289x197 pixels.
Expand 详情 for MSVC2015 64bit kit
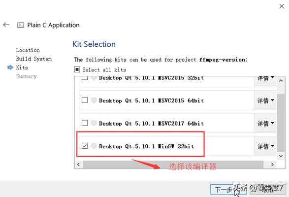(265, 100)
